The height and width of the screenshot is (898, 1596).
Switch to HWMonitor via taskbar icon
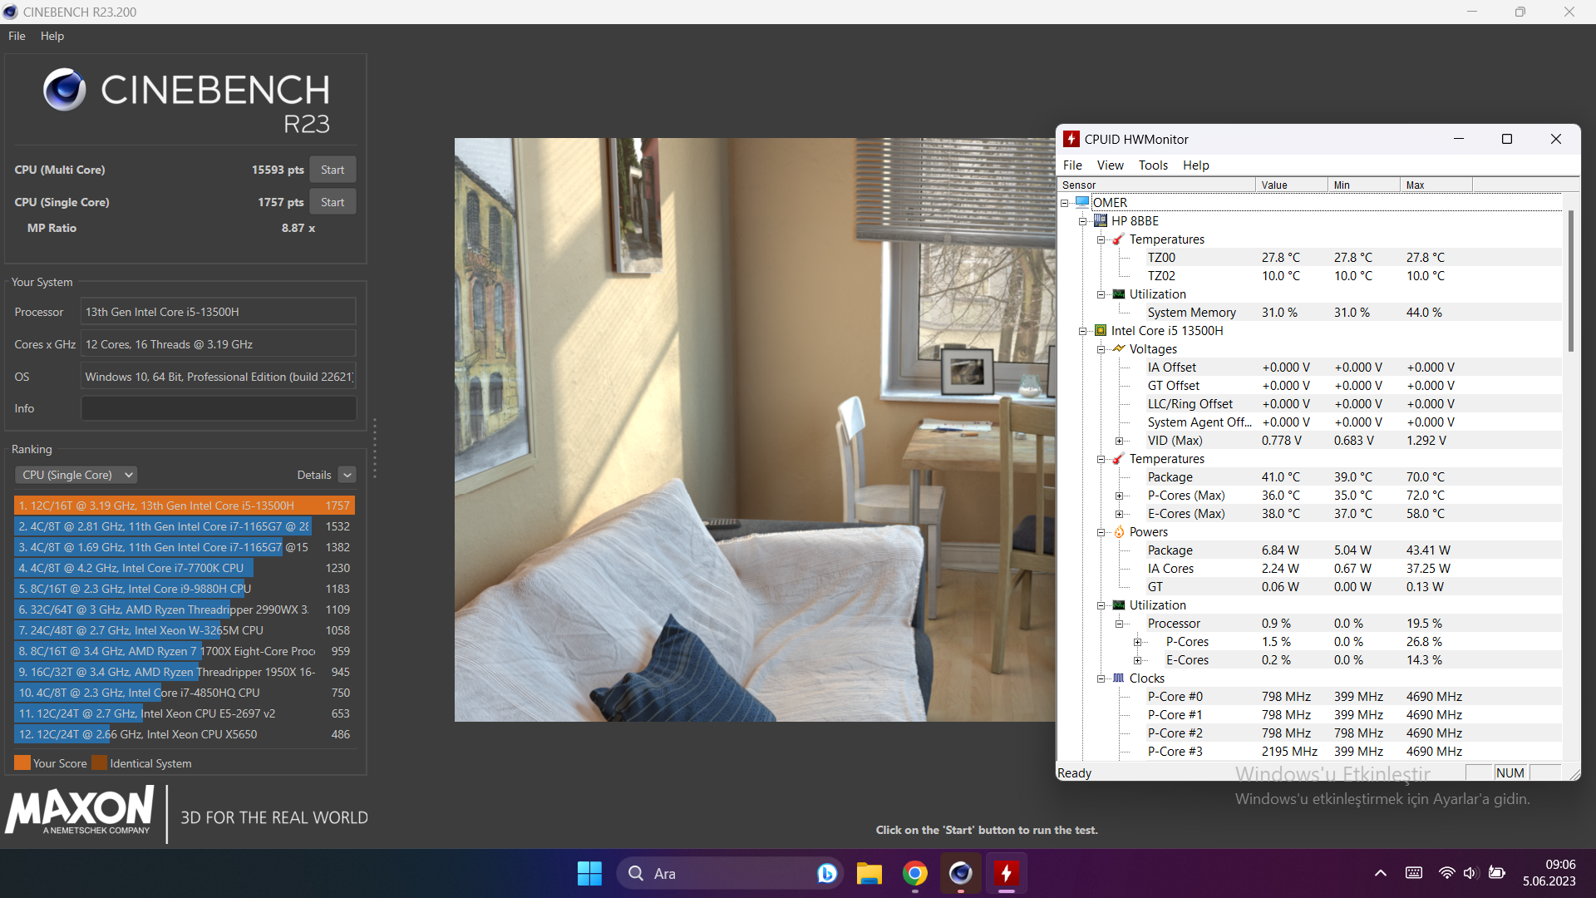tap(1006, 873)
